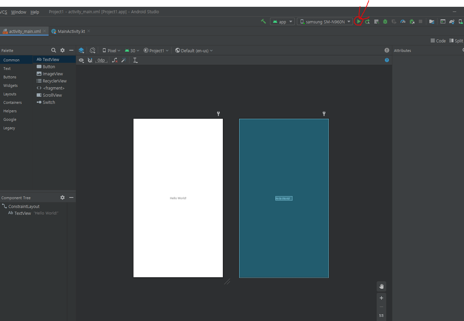464x321 pixels.
Task: Click the Stop square icon
Action: [x=421, y=21]
